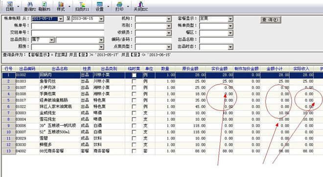Open the end date 2013-06-15 dropdown
The height and width of the screenshot is (177, 323).
point(101,19)
